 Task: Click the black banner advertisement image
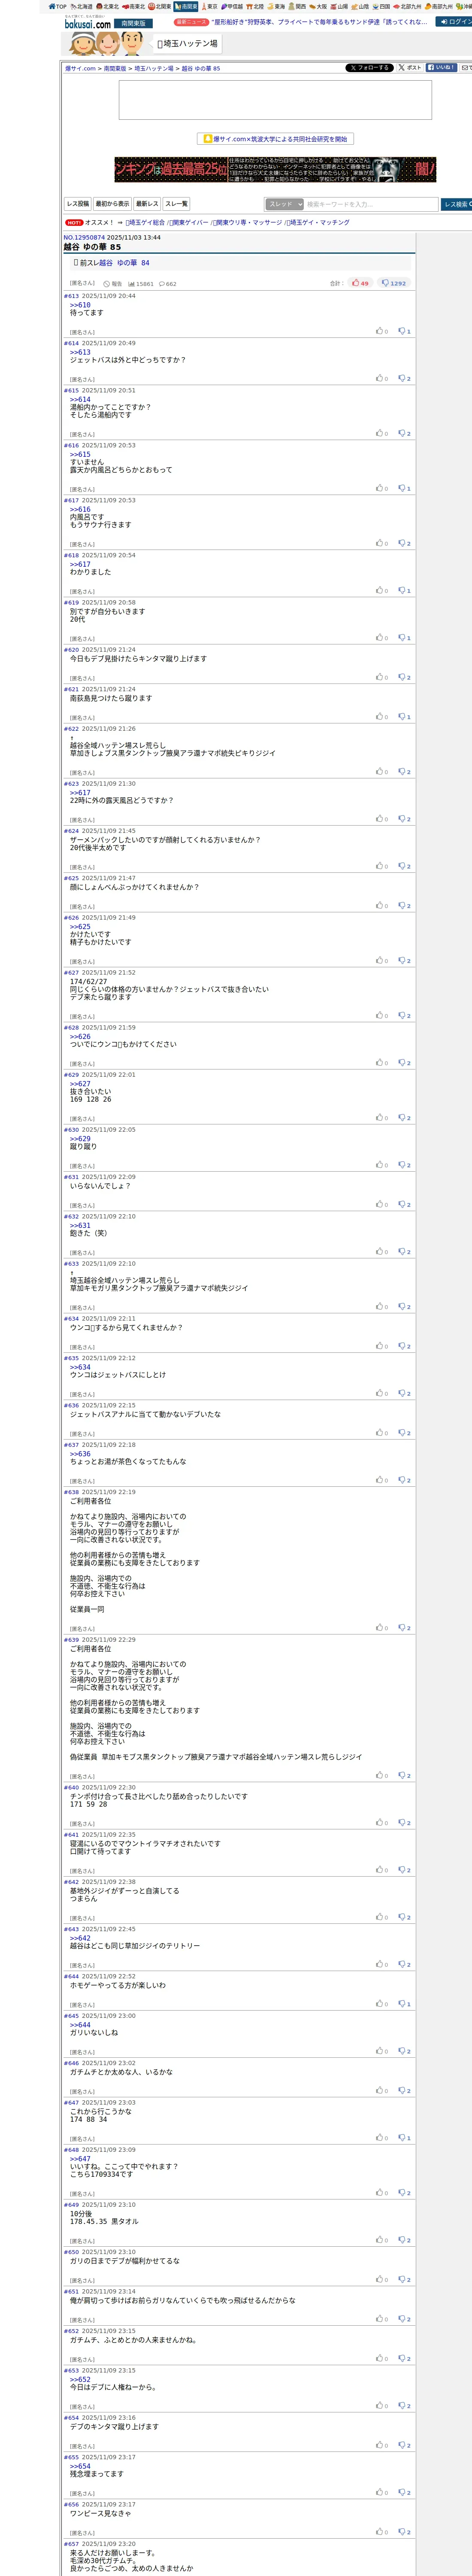point(275,169)
